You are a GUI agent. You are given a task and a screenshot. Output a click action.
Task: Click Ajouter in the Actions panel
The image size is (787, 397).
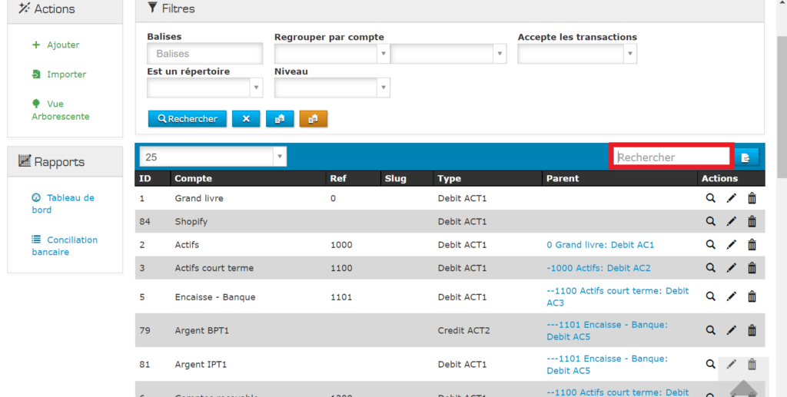tap(62, 45)
